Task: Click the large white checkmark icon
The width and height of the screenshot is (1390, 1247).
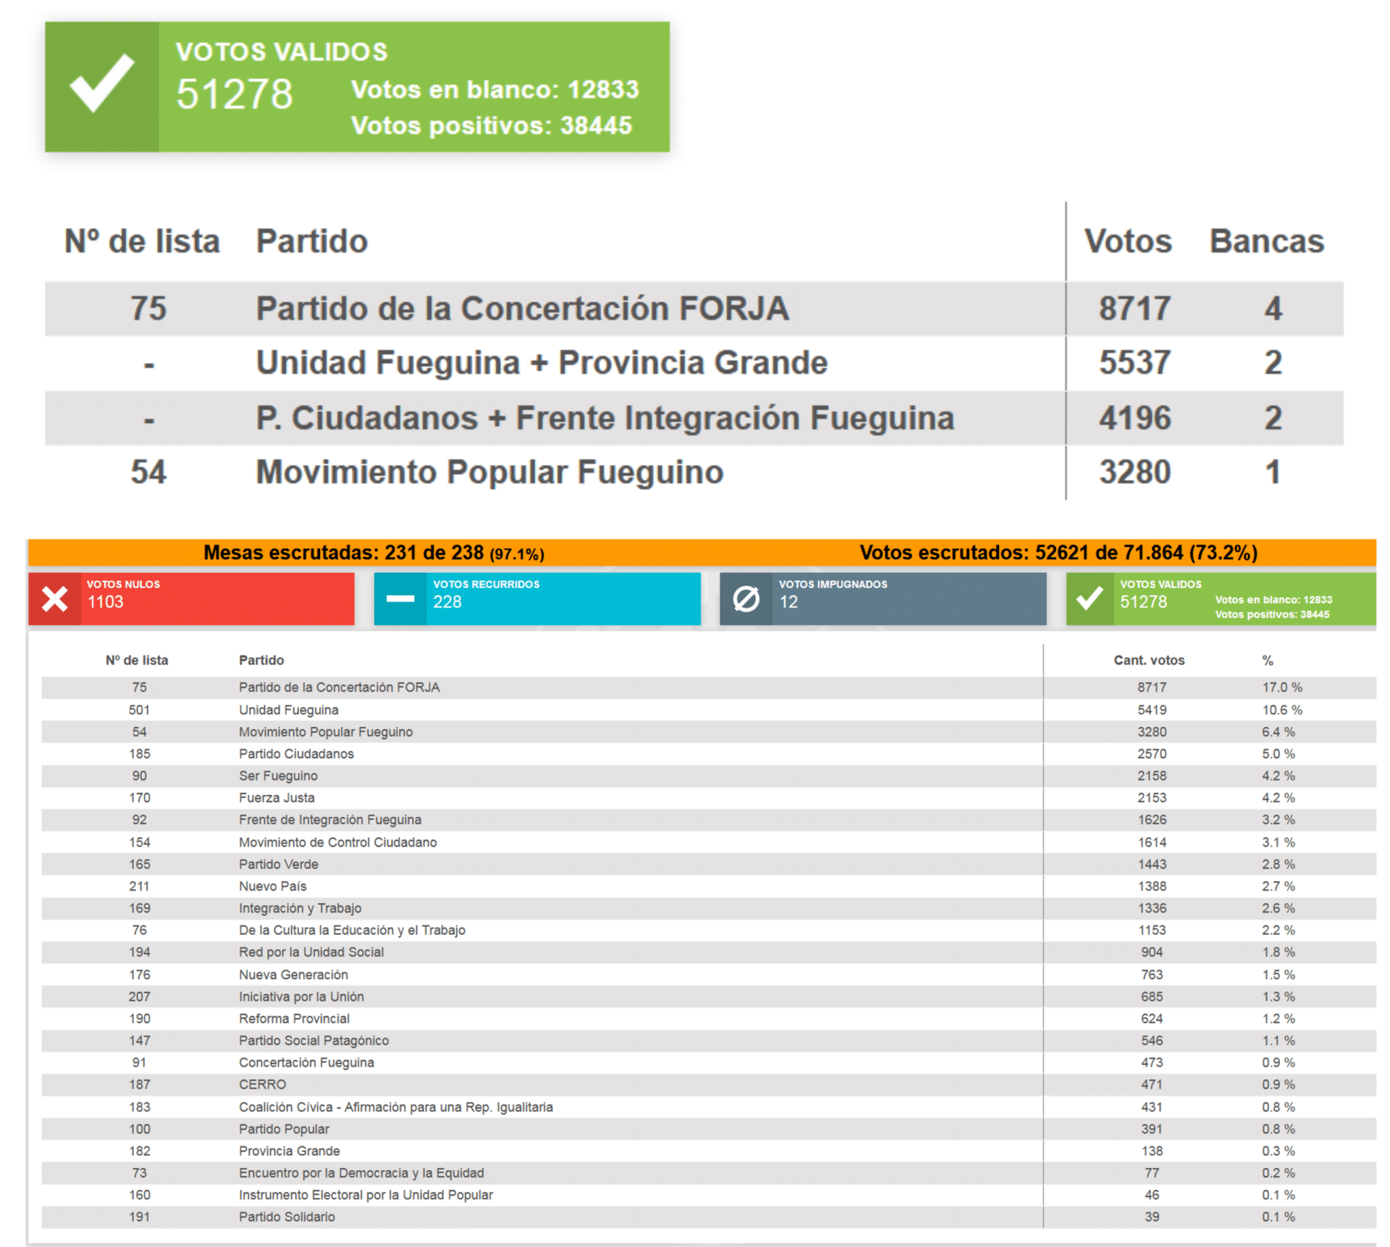Action: pyautogui.click(x=101, y=83)
